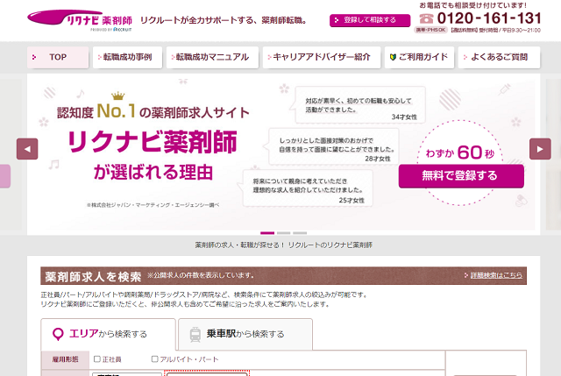Select the third carousel indicator
The height and width of the screenshot is (376, 561).
tap(300, 233)
